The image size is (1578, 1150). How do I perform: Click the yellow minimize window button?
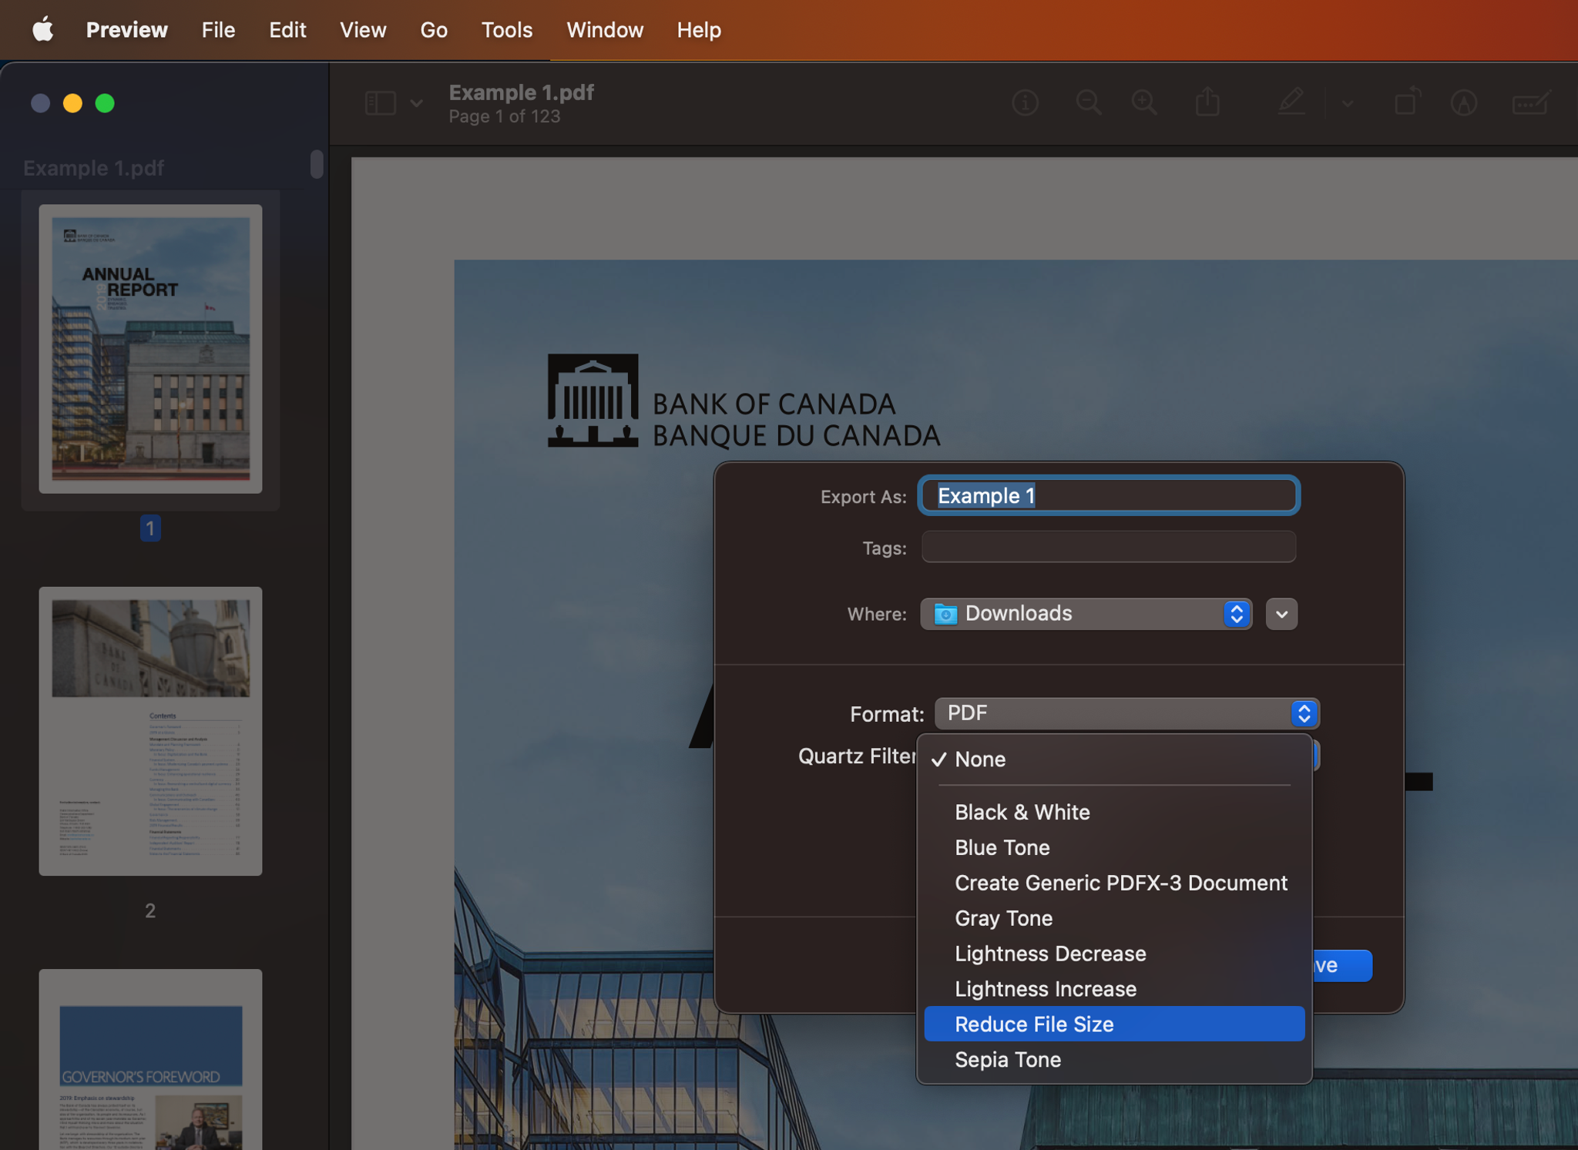tap(72, 103)
